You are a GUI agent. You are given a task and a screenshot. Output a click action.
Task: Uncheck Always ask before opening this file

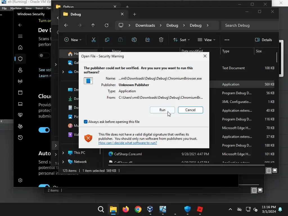tap(85, 121)
